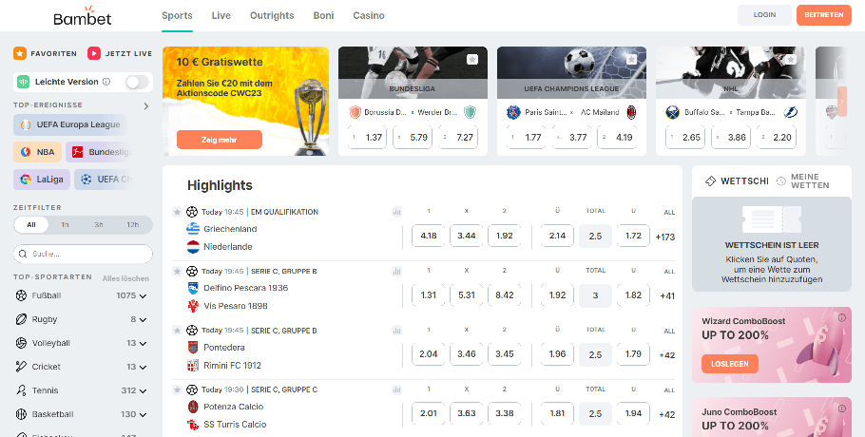Click the Zeig mehr promo button
Viewport: 865px width, 437px height.
click(219, 140)
